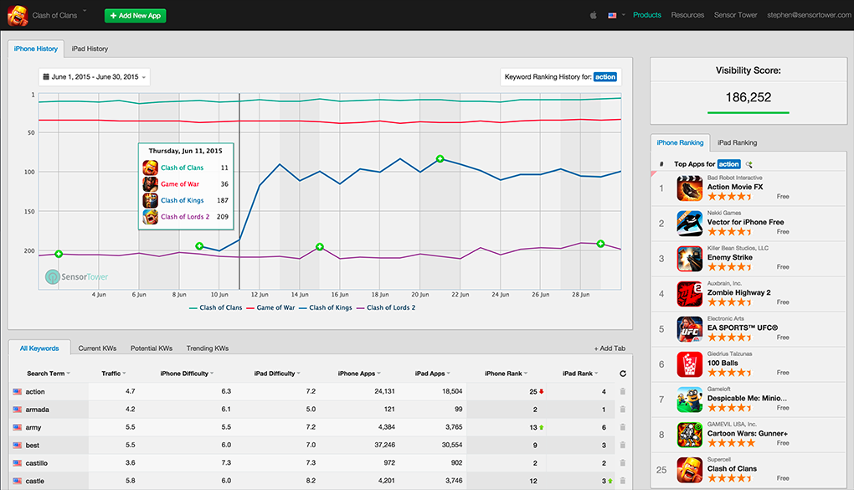Open the date range dropdown
854x490 pixels.
[x=95, y=77]
